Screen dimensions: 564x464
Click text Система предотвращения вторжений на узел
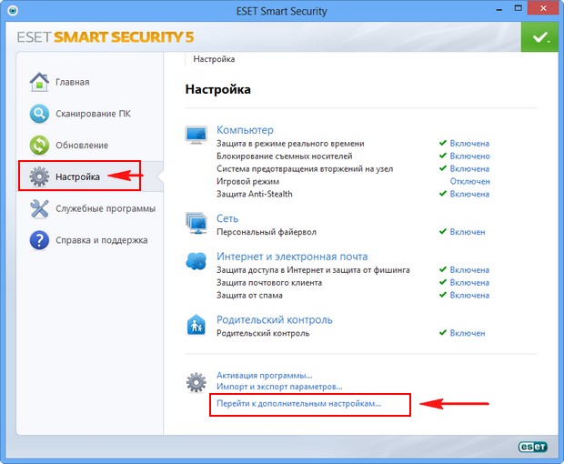coord(305,168)
